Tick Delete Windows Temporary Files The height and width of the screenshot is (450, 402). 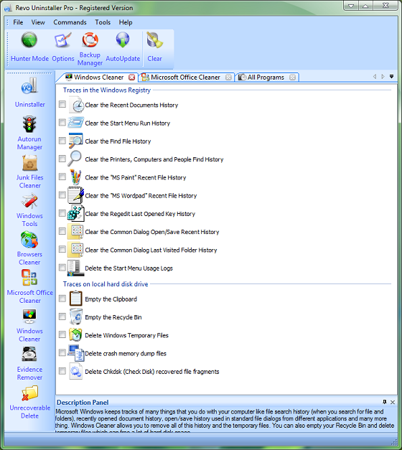pyautogui.click(x=62, y=334)
